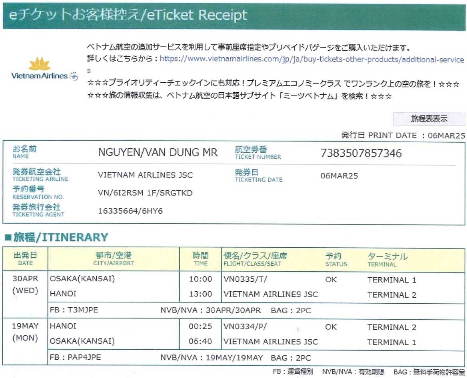Viewport: 467px width, 378px height.
Task: Select flight VN0334/P/ entry
Action: [245, 327]
